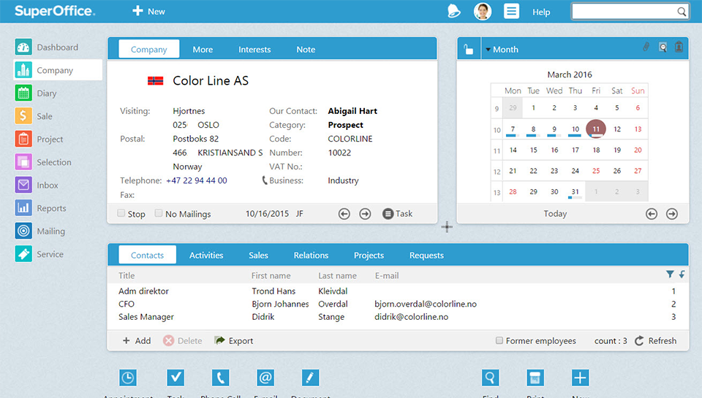Create new Appointment clock icon
Viewport: 702px width, 398px height.
[128, 378]
